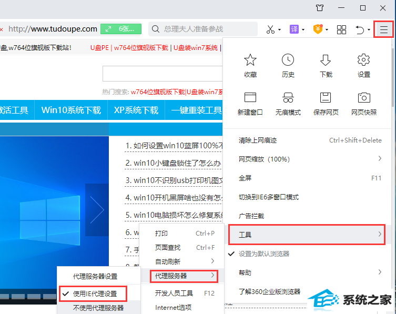Open dropdown arrow next to shield icon
This screenshot has width=396, height=314.
327,30
